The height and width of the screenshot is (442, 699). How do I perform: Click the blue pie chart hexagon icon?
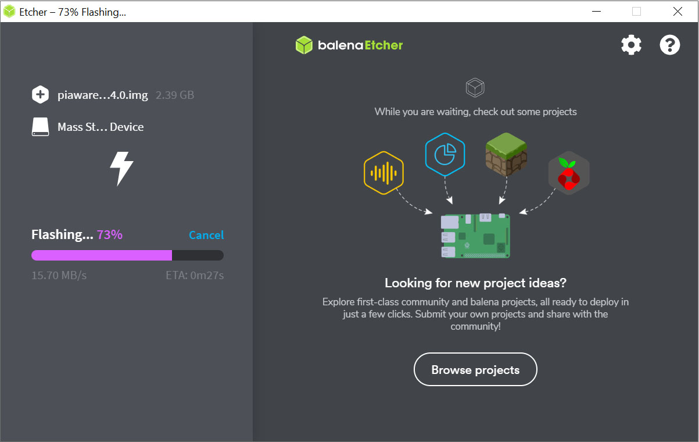[x=445, y=154]
